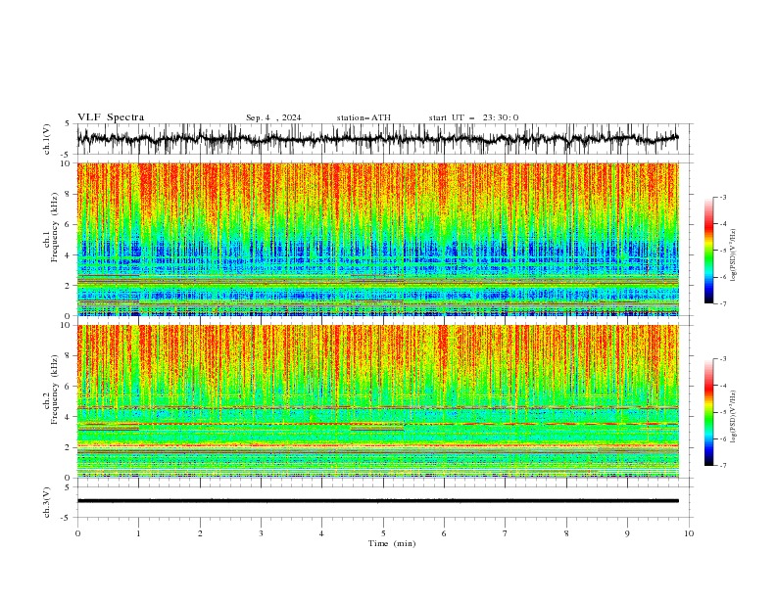Click the ch.2 spectrogram color scale bar
This screenshot has width=776, height=599.
tap(708, 412)
